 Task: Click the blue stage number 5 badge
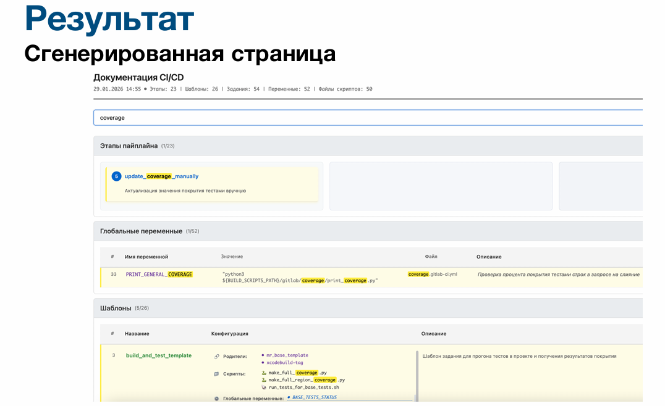tap(116, 176)
